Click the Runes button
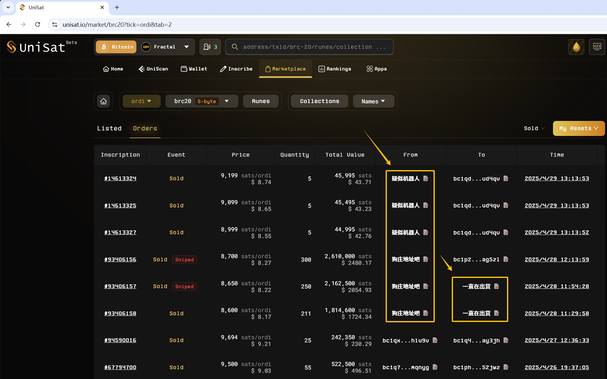The height and width of the screenshot is (379, 607). [x=260, y=101]
